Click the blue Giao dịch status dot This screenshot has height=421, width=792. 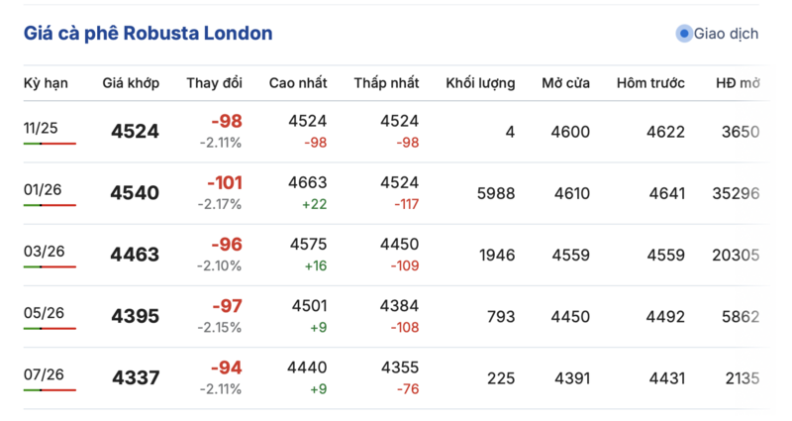[x=683, y=34]
